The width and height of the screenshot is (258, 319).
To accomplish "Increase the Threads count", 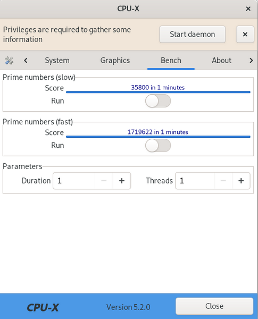I will [x=241, y=181].
